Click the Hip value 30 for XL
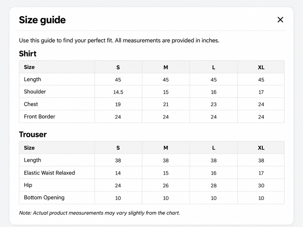 click(x=261, y=186)
